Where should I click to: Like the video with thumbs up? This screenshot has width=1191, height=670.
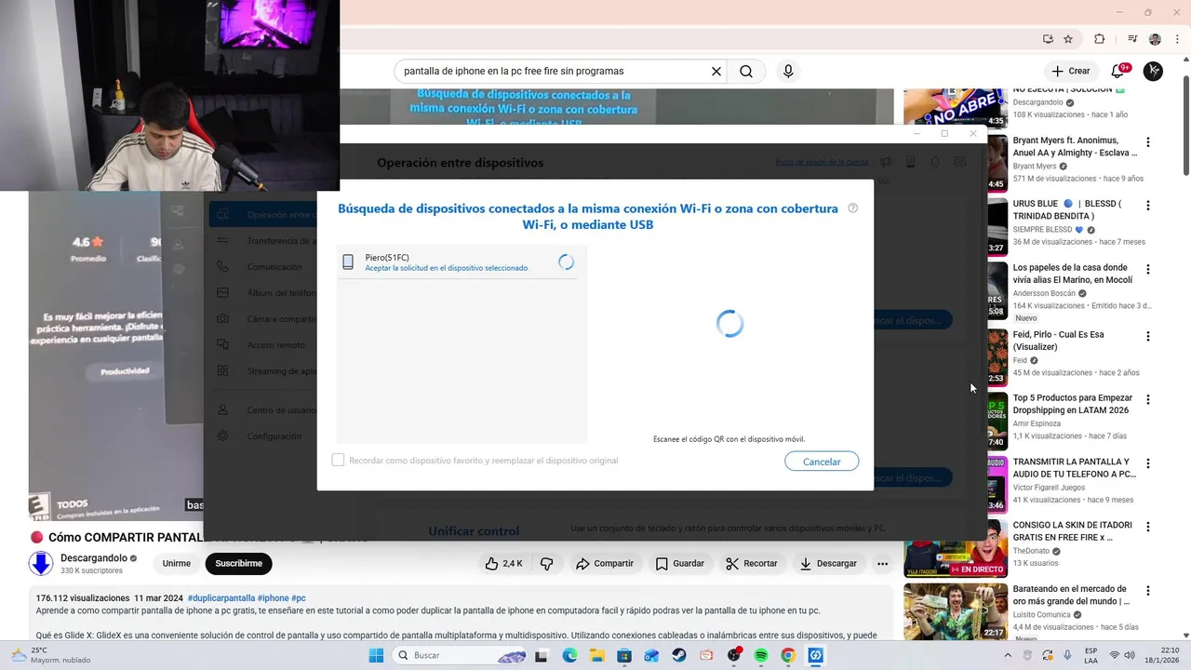(503, 563)
